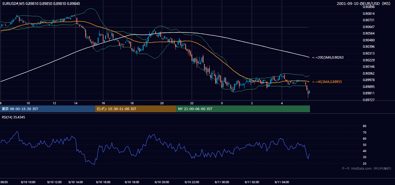Click hour label 2 under price chart
395x185 pixels.
pyautogui.click(x=252, y=103)
